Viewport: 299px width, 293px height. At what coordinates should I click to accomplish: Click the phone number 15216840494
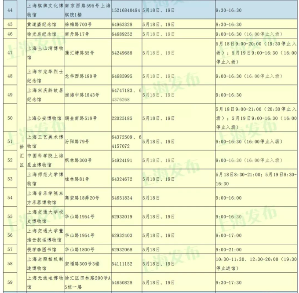coord(126,10)
